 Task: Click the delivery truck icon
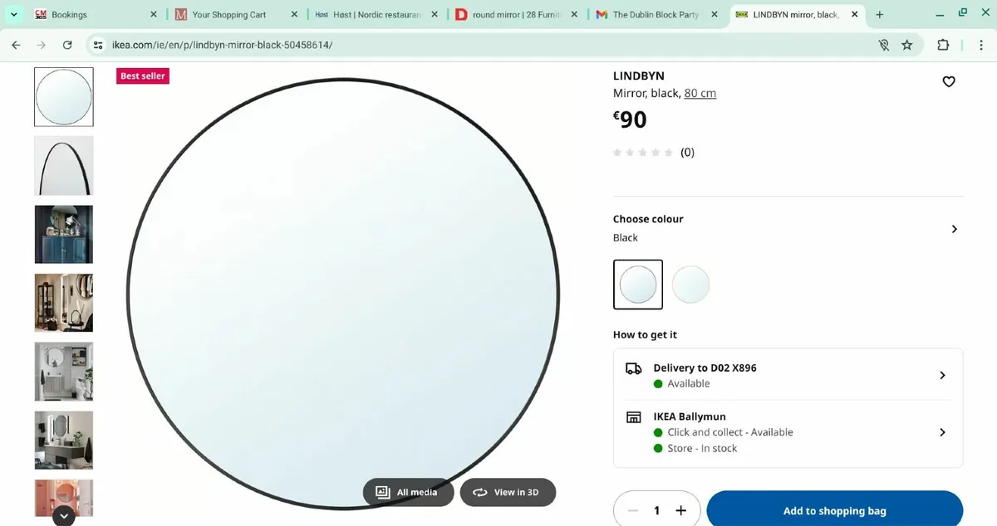(x=634, y=368)
